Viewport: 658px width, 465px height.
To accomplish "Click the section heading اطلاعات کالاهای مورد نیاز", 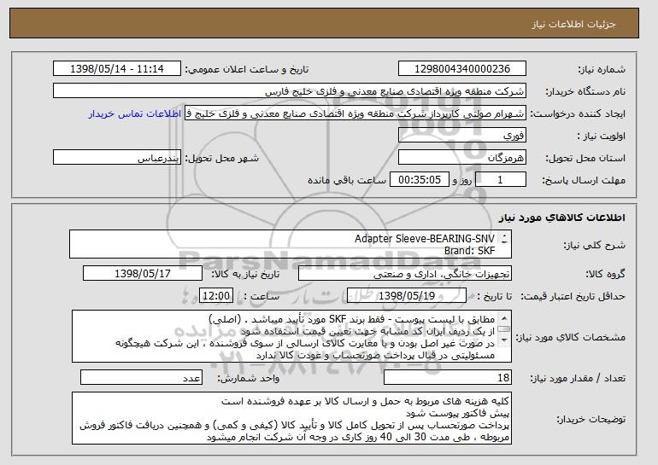I will (x=562, y=218).
